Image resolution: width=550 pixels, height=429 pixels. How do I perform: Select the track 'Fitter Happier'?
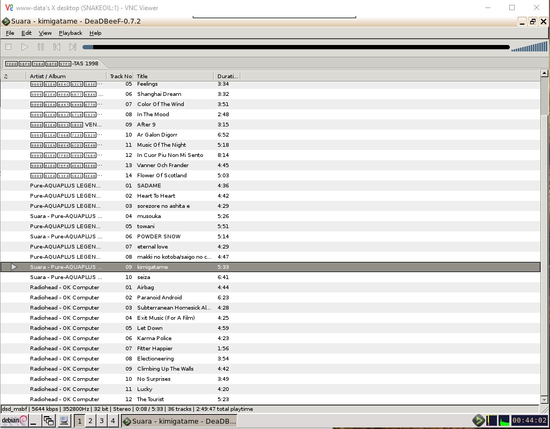pos(270,348)
